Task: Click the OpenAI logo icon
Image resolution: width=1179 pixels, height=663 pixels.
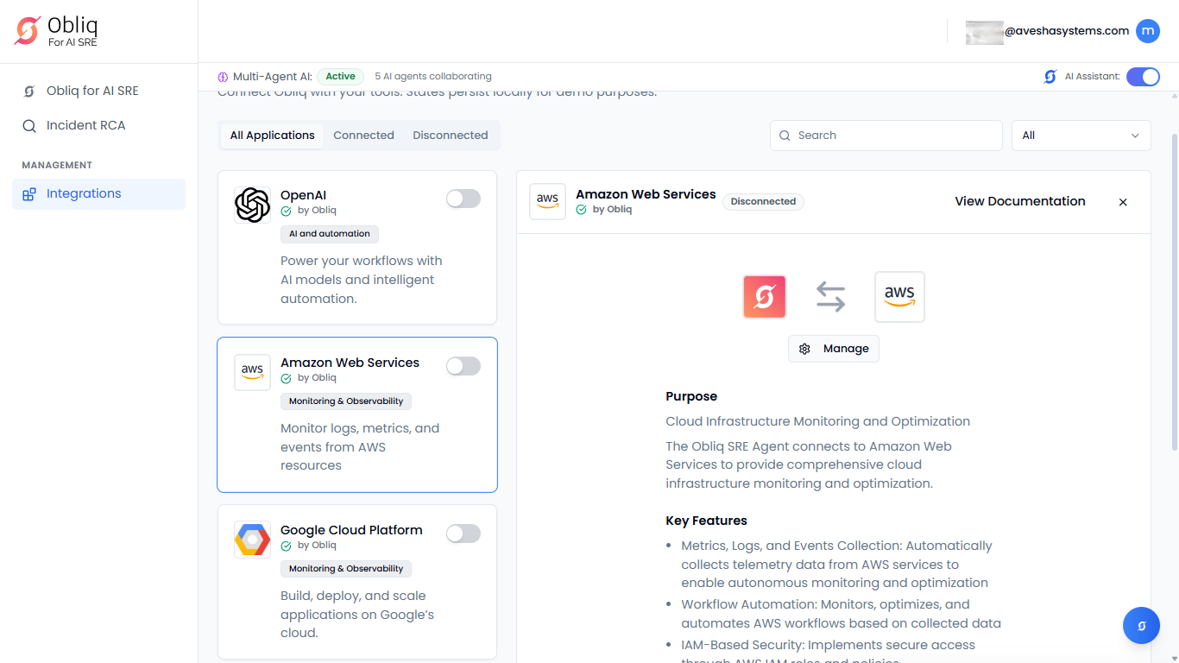Action: [252, 205]
